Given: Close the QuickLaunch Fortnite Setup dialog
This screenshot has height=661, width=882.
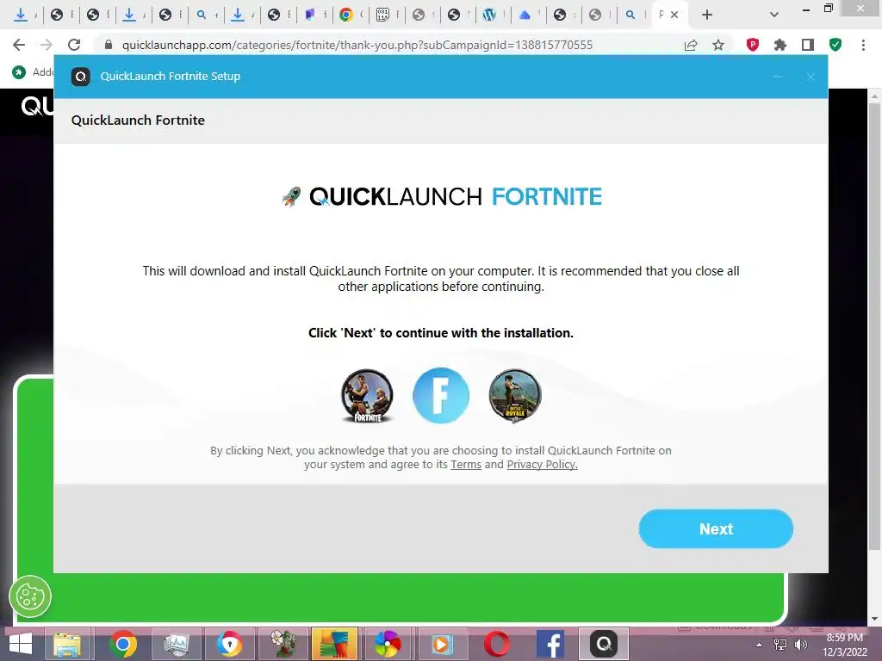Looking at the screenshot, I should click(x=811, y=77).
